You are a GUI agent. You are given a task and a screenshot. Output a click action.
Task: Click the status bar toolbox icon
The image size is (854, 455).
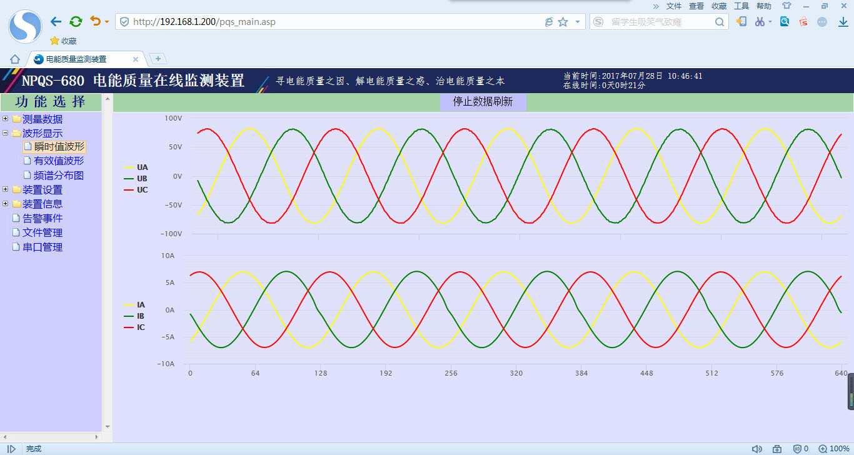[777, 449]
